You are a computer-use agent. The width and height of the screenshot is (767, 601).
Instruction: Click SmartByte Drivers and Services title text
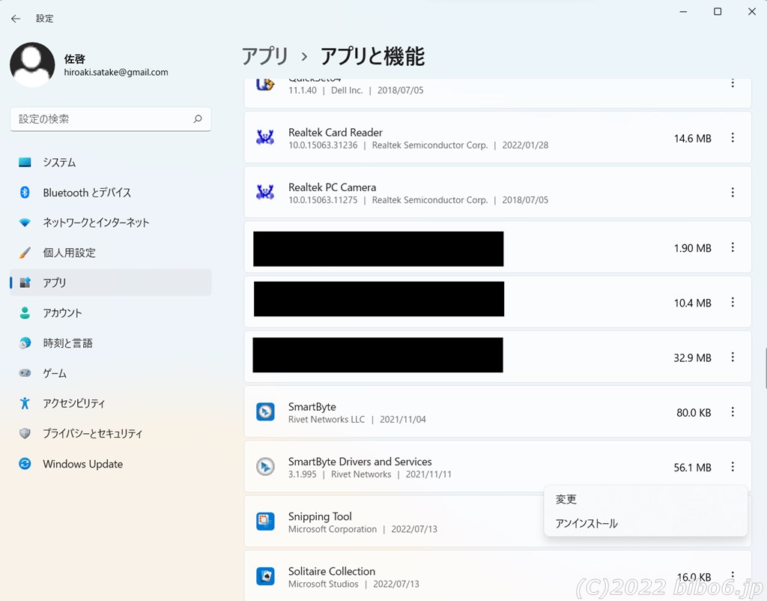(x=360, y=462)
